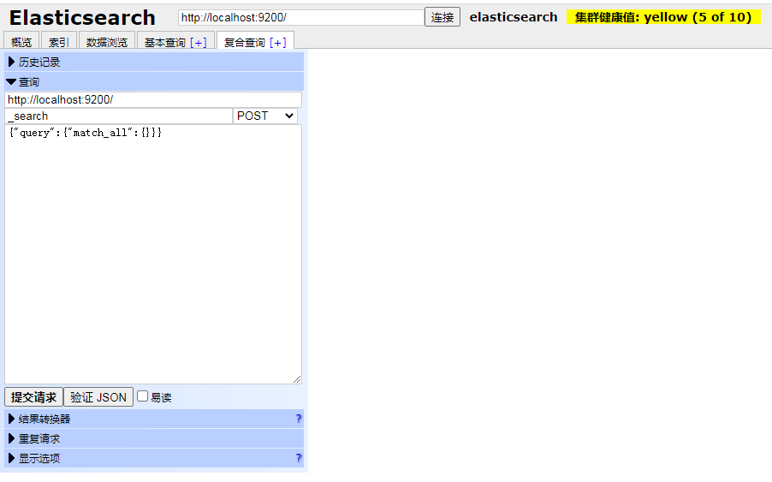
Task: Click the 验证 JSON button
Action: (98, 397)
